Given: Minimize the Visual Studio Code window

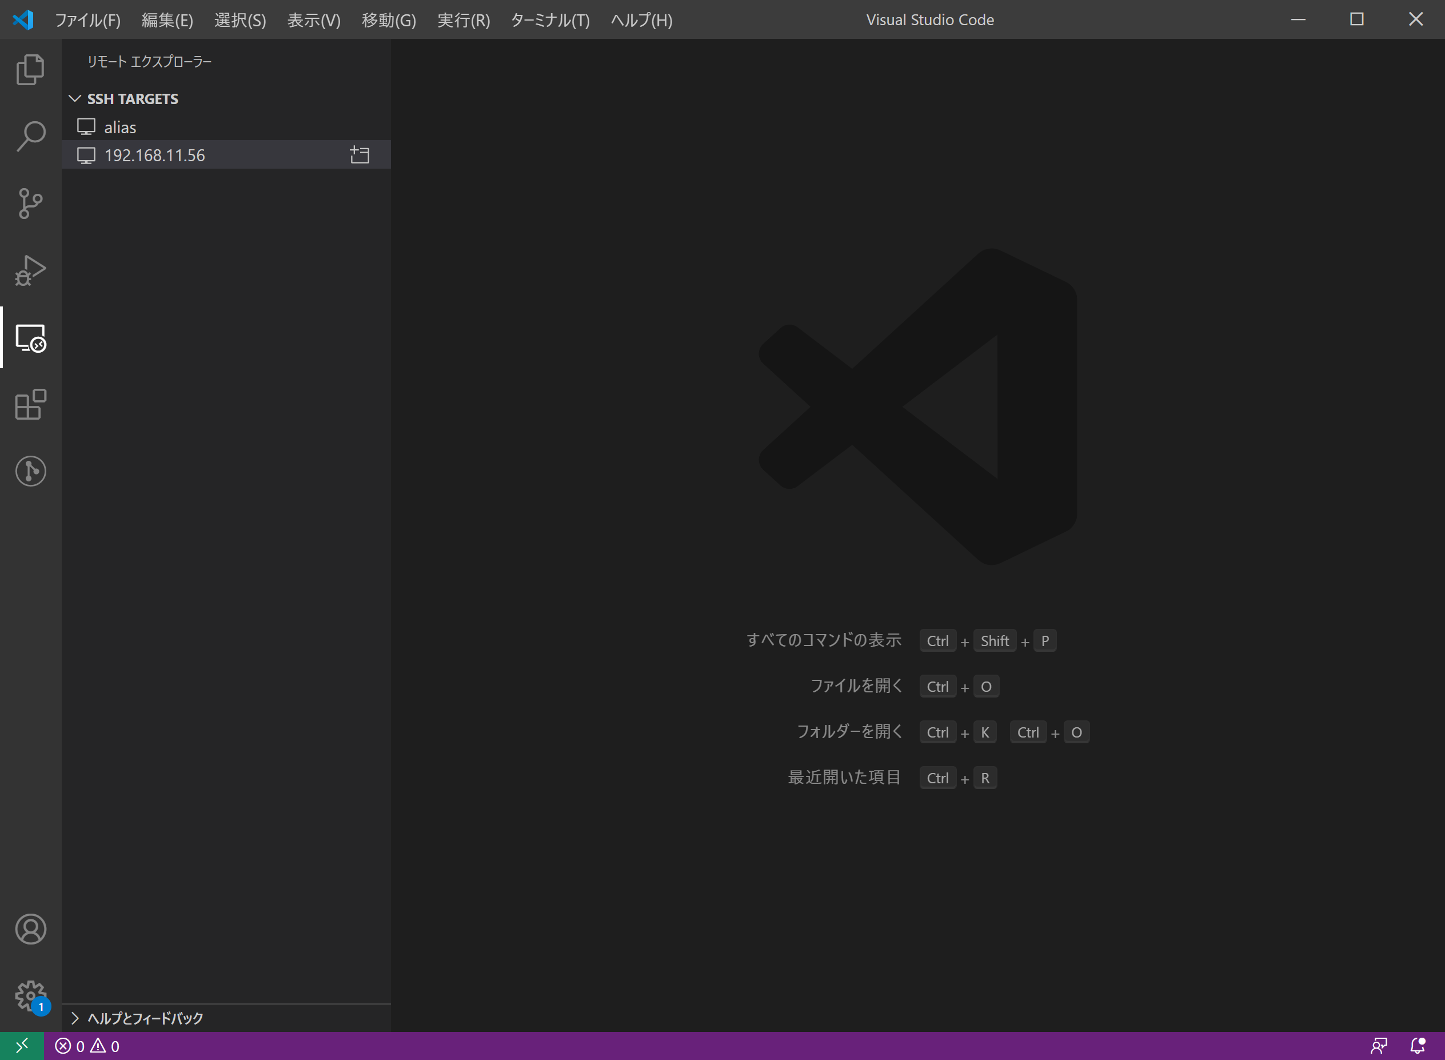Looking at the screenshot, I should 1298,19.
